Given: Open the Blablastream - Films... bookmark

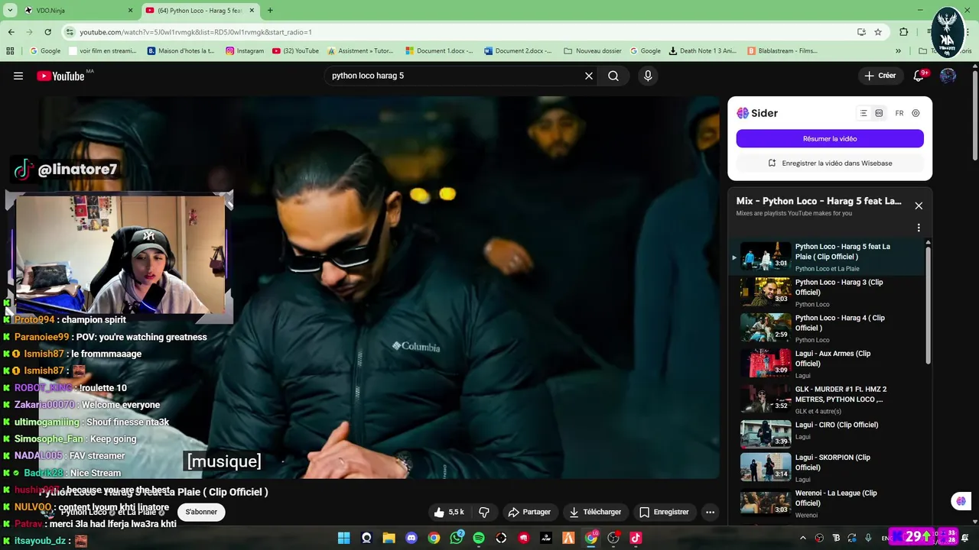Looking at the screenshot, I should click(782, 51).
